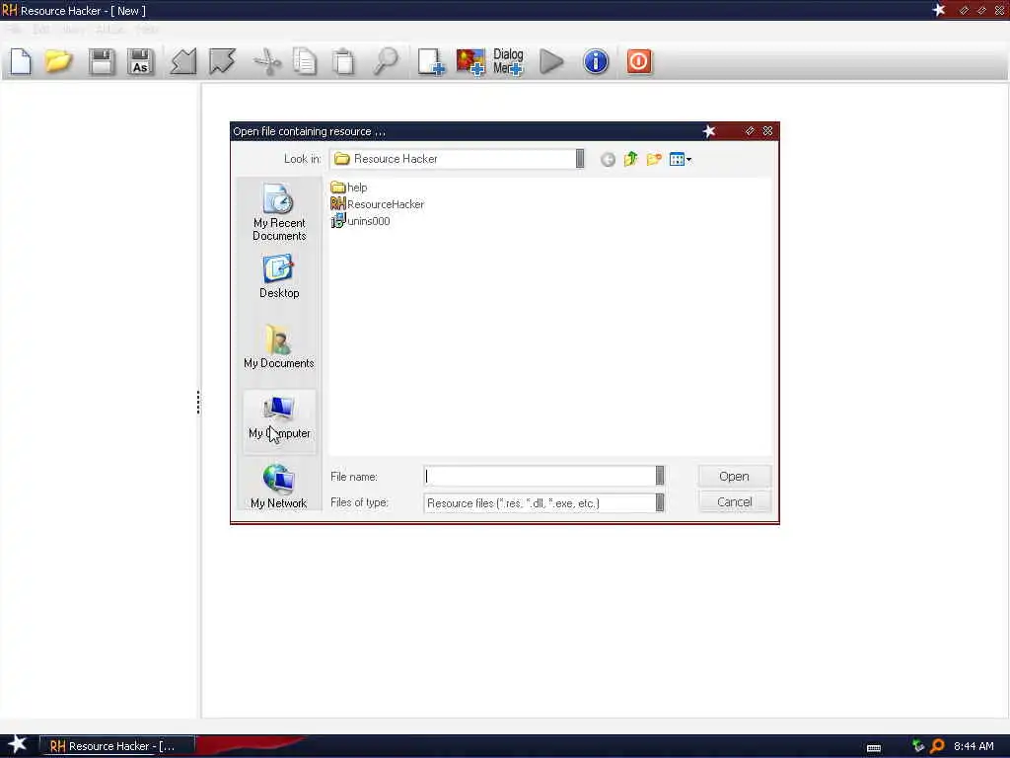
Task: Expand the Files of type dropdown
Action: point(660,502)
